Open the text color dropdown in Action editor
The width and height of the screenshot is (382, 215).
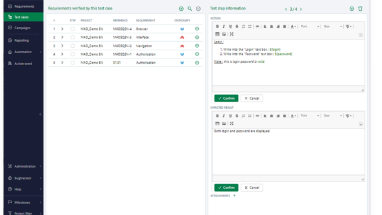click(x=293, y=26)
